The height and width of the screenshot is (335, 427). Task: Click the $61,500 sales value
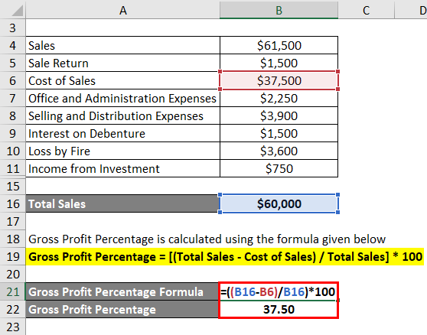pos(279,45)
